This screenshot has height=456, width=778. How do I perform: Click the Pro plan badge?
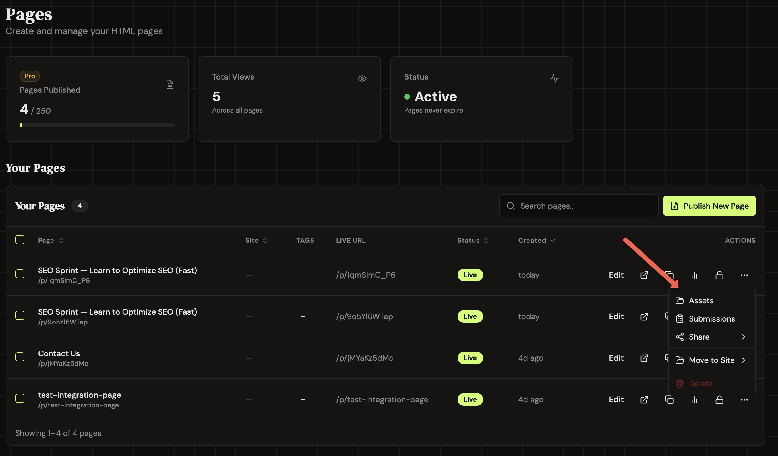point(30,76)
